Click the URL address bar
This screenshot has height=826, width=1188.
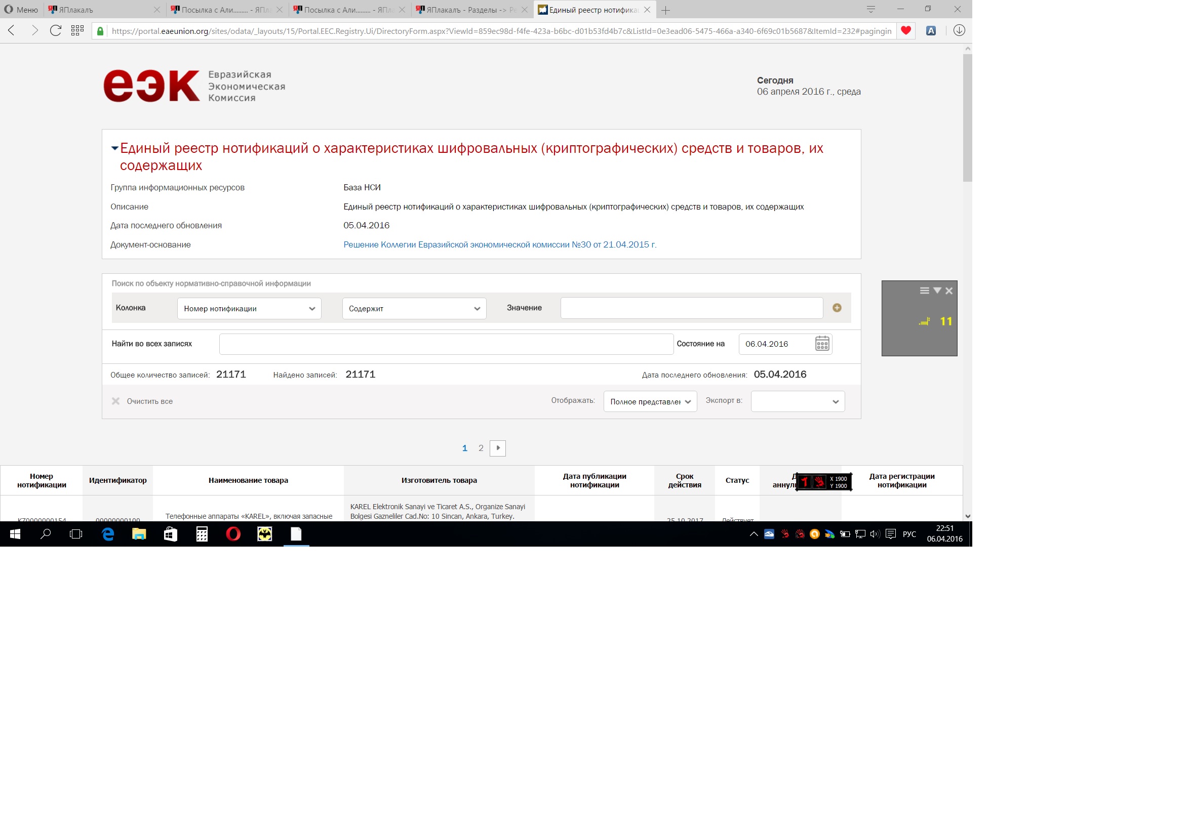(501, 31)
